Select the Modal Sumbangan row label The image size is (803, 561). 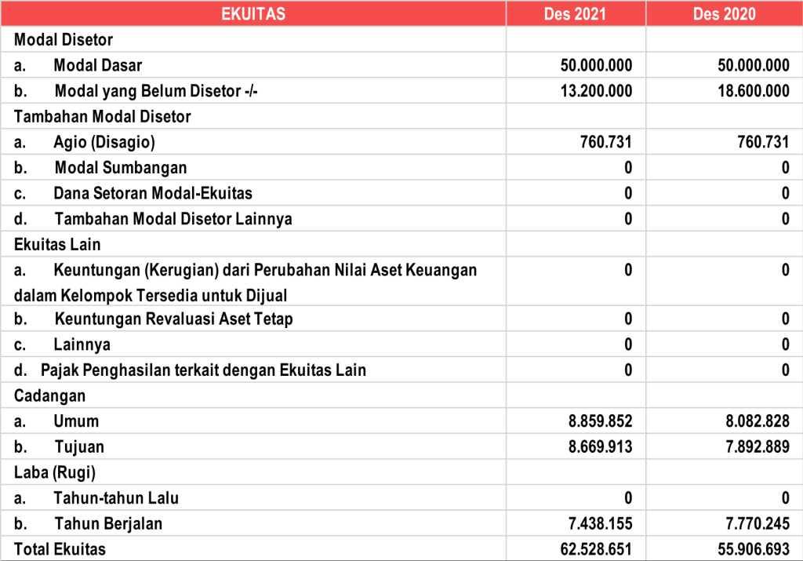tap(120, 168)
